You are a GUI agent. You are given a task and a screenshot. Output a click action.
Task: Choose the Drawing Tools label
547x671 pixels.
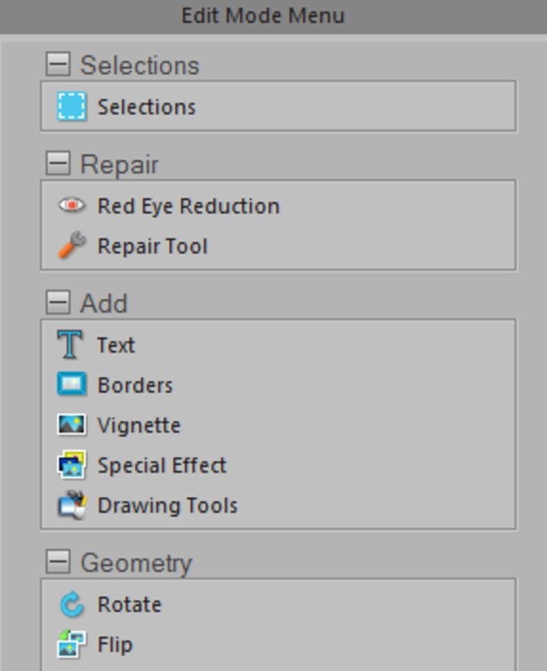point(167,506)
